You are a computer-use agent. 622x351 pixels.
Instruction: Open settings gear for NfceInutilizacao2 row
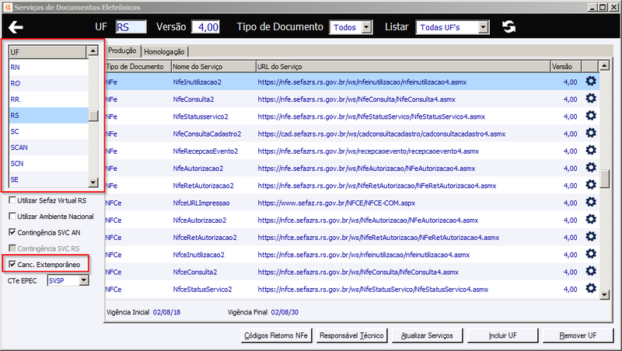tap(591, 254)
